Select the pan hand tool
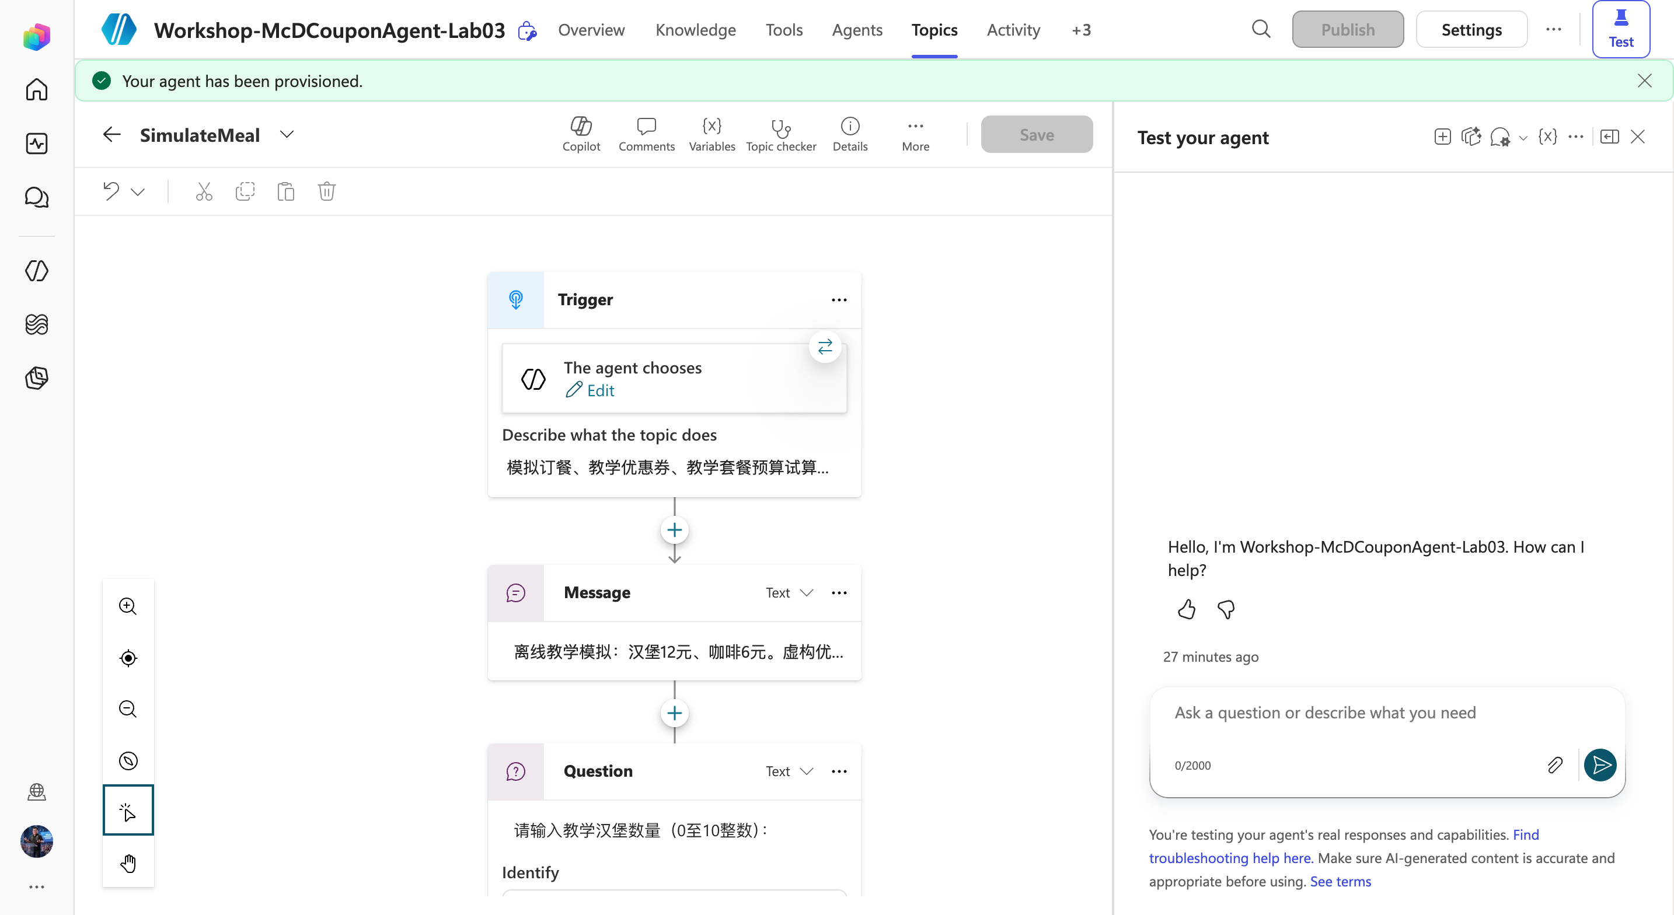The width and height of the screenshot is (1674, 915). [x=128, y=863]
